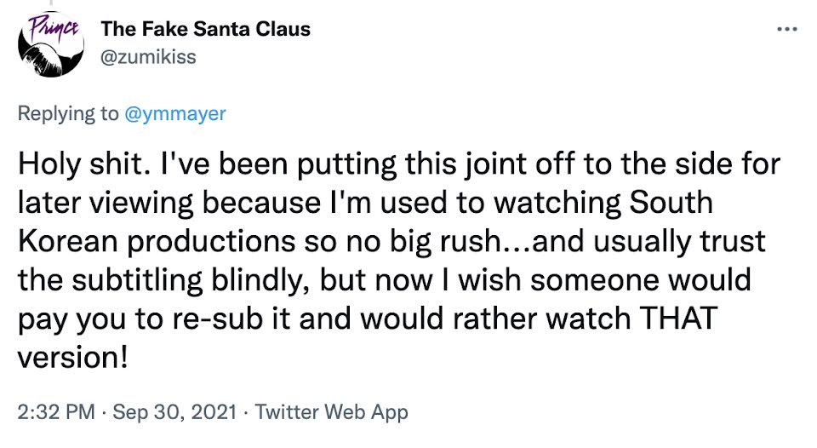
Task: Open the Twitter Web App source link
Action: point(332,413)
